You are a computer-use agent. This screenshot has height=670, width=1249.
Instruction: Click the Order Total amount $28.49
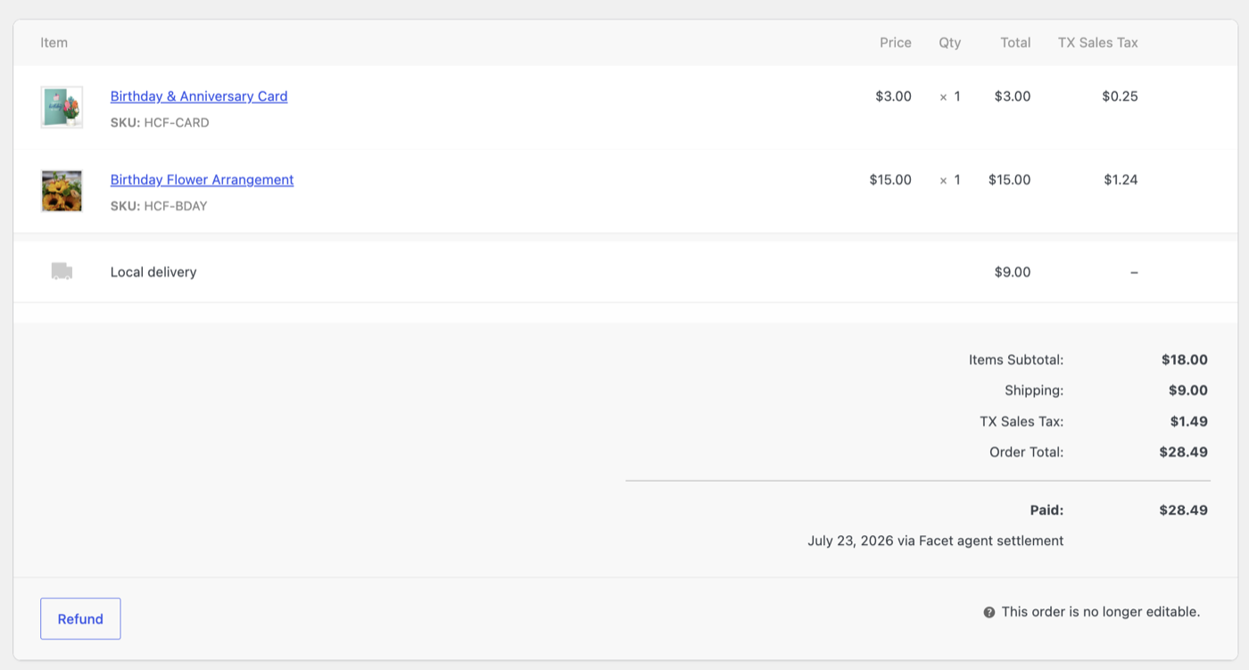pos(1183,451)
